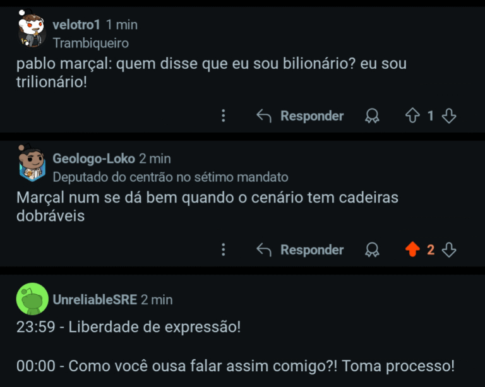Open Geologo-Loko's avatar profile picture
This screenshot has width=485, height=387.
pyautogui.click(x=32, y=164)
